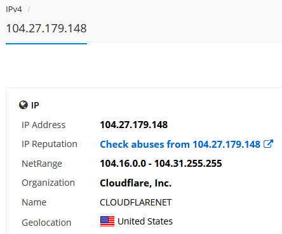Click the IP Reputation field label
This screenshot has width=282, height=234.
[x=50, y=144]
